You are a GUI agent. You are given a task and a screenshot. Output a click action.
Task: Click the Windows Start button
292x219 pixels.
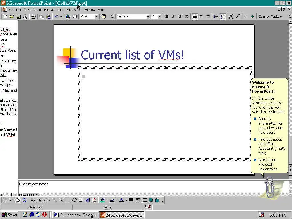[9, 215]
